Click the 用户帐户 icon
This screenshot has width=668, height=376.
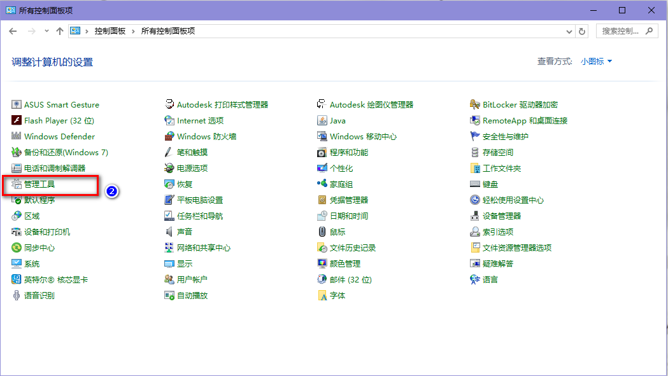pyautogui.click(x=169, y=279)
